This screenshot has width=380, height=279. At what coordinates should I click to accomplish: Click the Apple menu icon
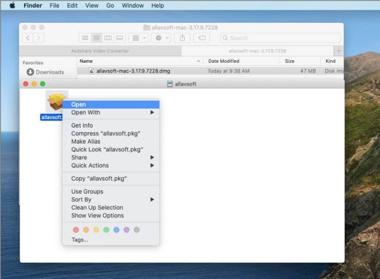tap(12, 5)
